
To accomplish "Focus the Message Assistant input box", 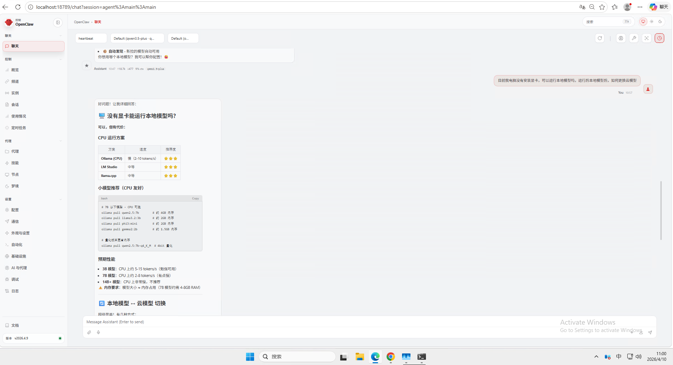I will pos(369,322).
